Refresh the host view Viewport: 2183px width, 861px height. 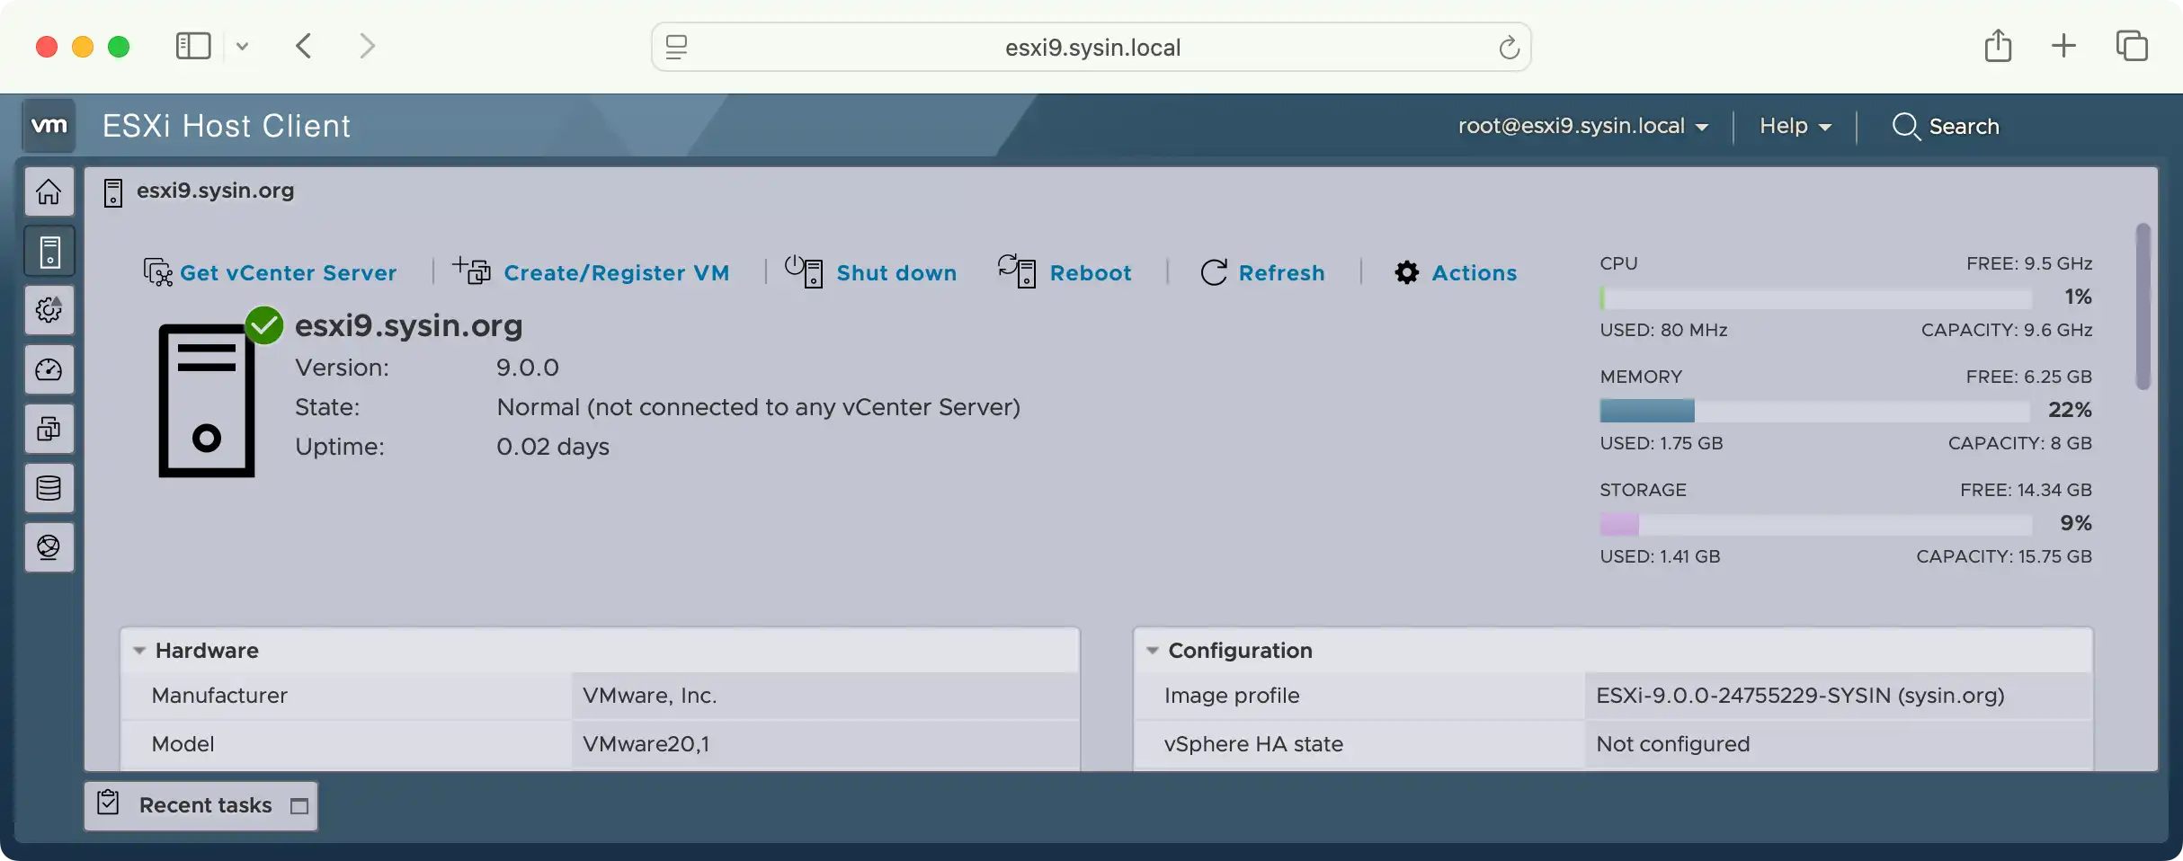click(x=1282, y=272)
